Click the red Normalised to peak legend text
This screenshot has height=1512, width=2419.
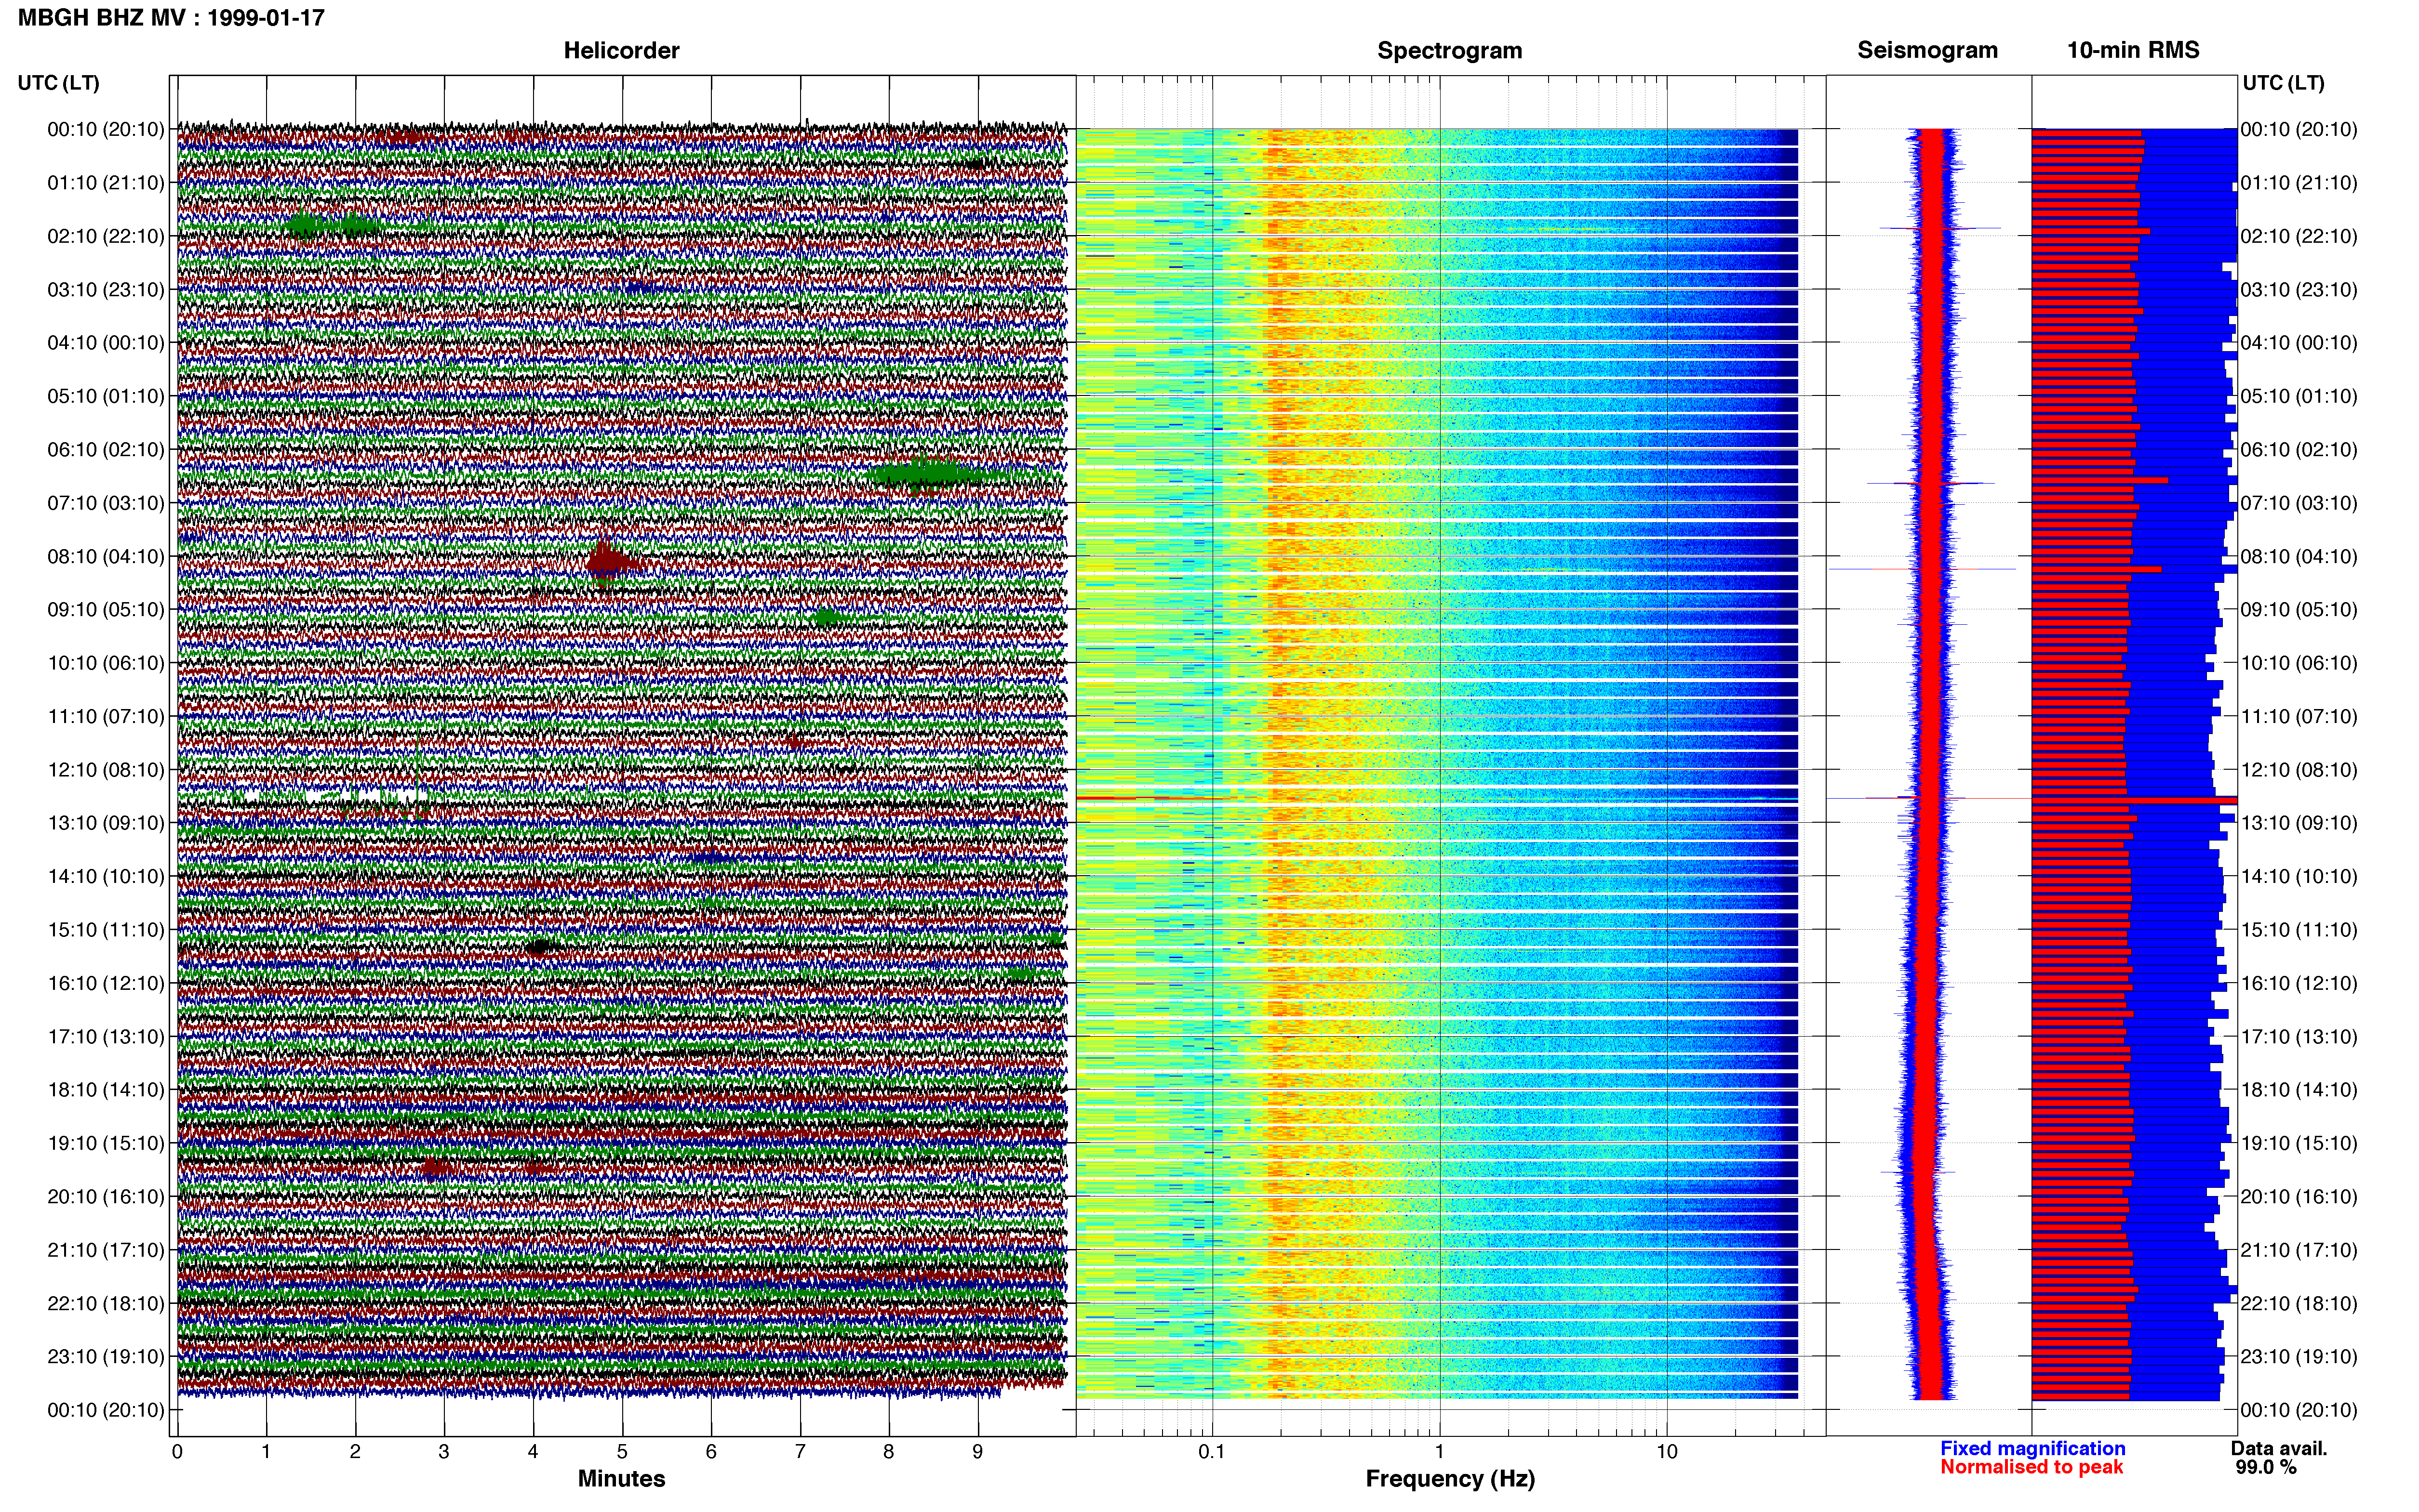point(2031,1467)
